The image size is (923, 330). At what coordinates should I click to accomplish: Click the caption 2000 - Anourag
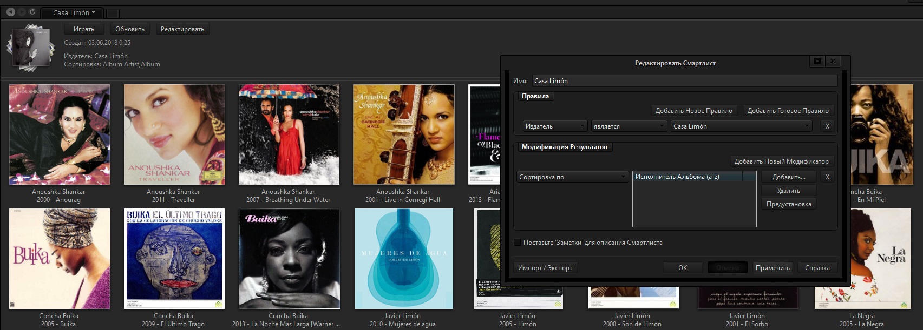[x=58, y=200]
